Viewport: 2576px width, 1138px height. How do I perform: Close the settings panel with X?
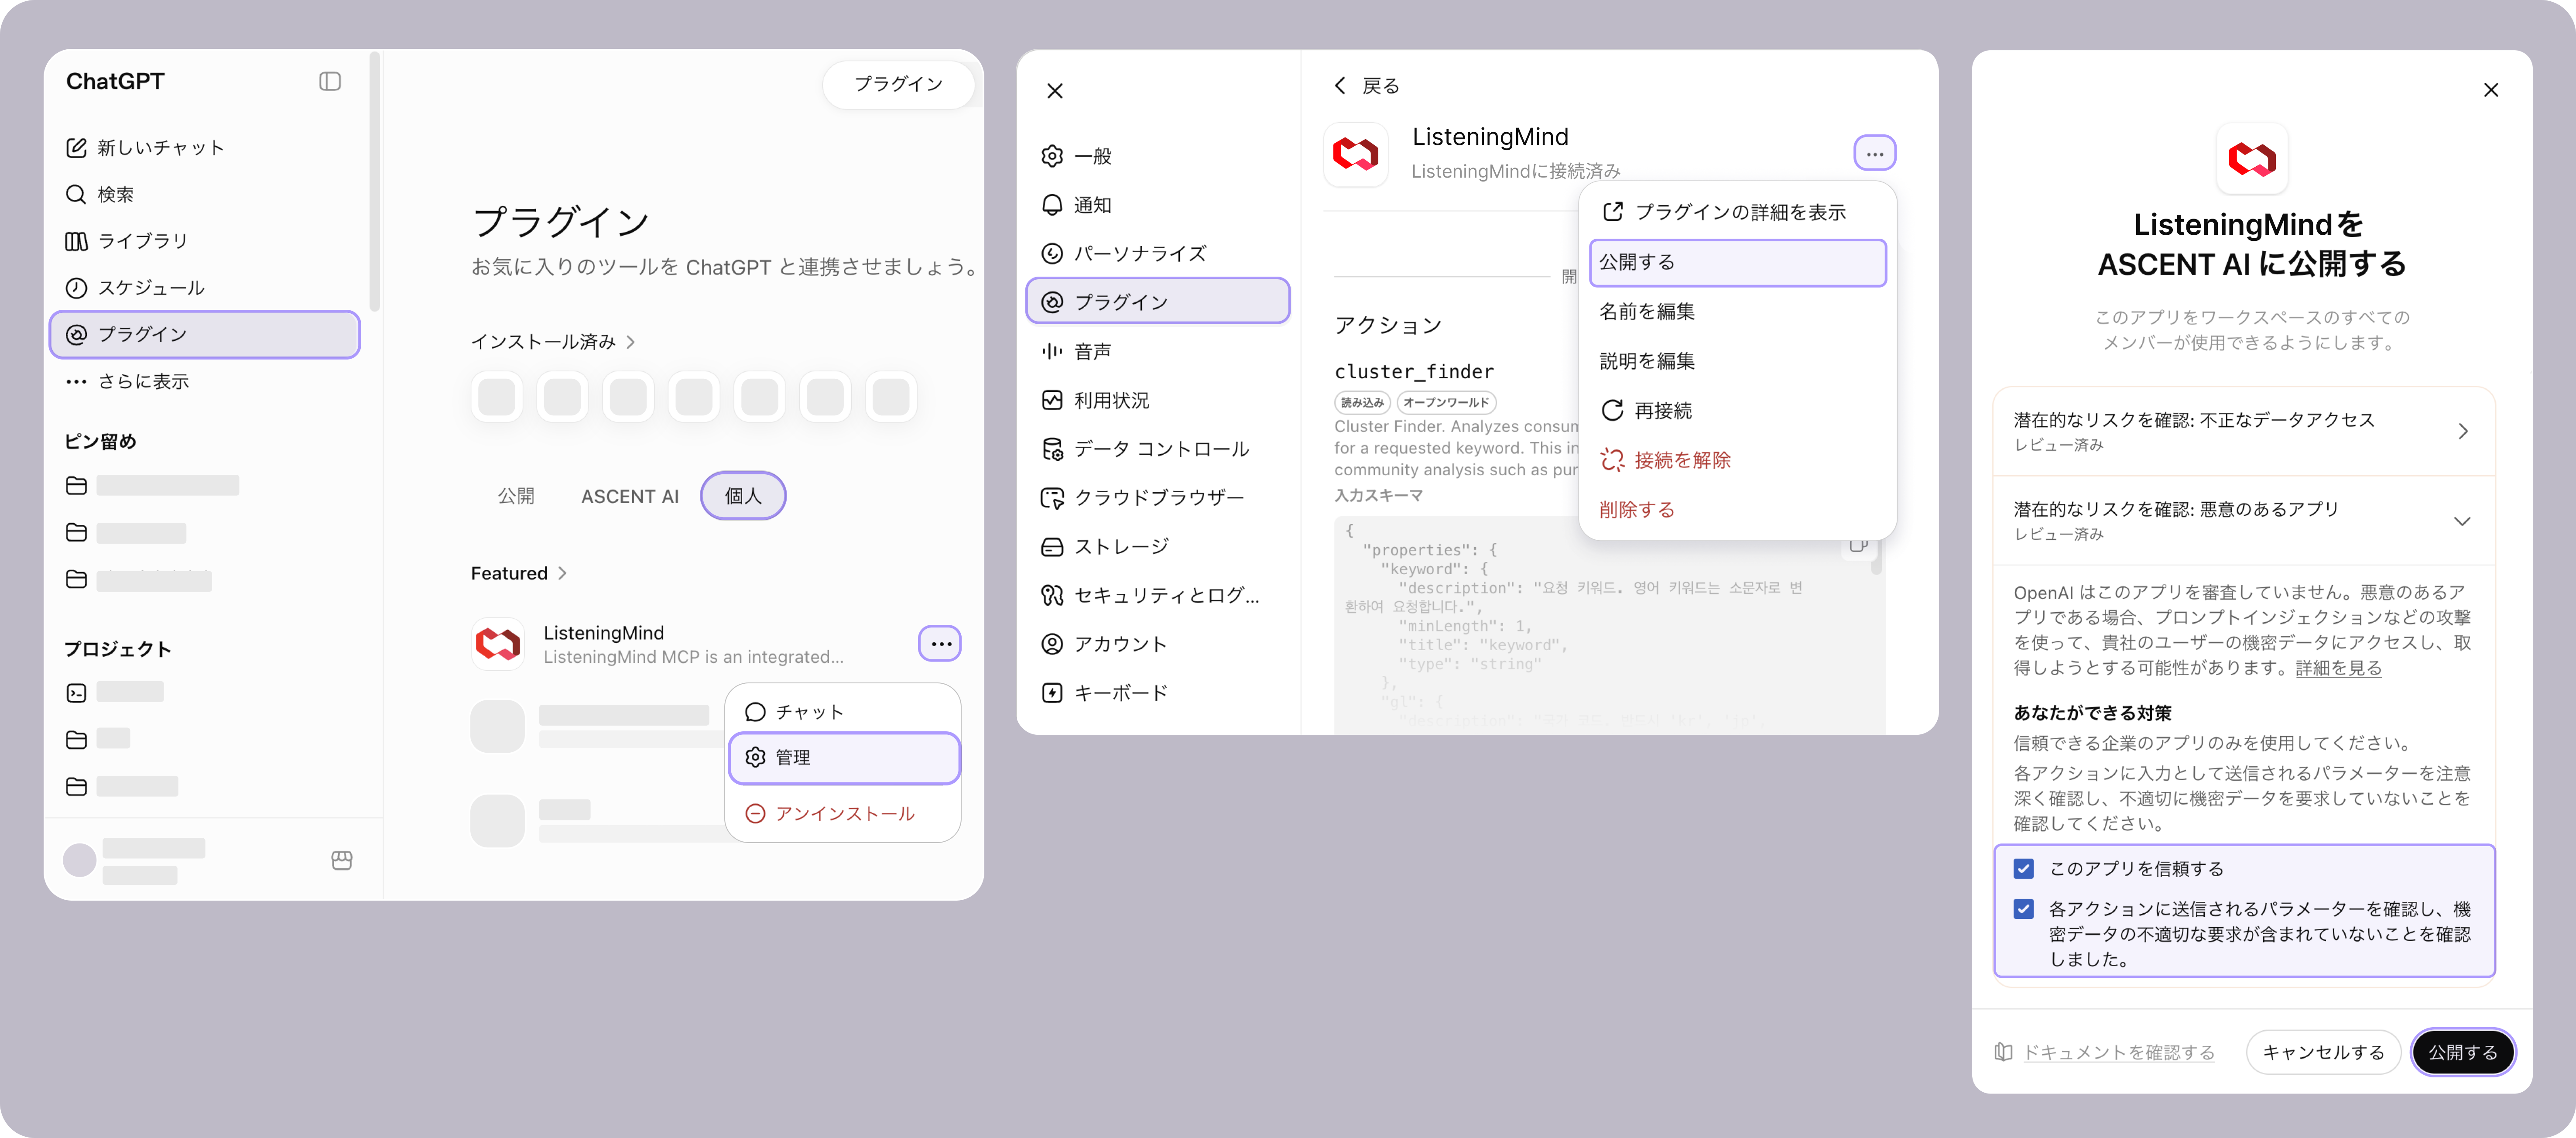coord(1055,91)
